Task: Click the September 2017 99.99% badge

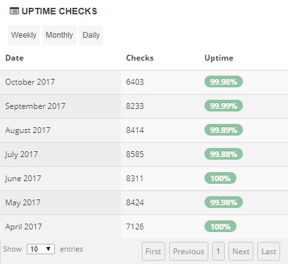Action: (223, 106)
